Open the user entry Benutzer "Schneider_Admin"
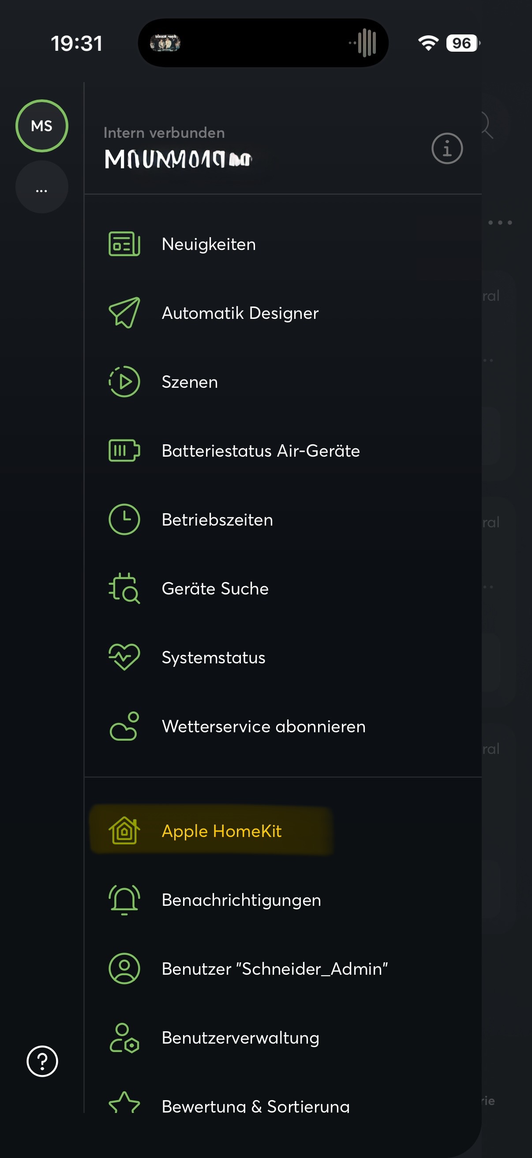The width and height of the screenshot is (532, 1158). click(275, 969)
